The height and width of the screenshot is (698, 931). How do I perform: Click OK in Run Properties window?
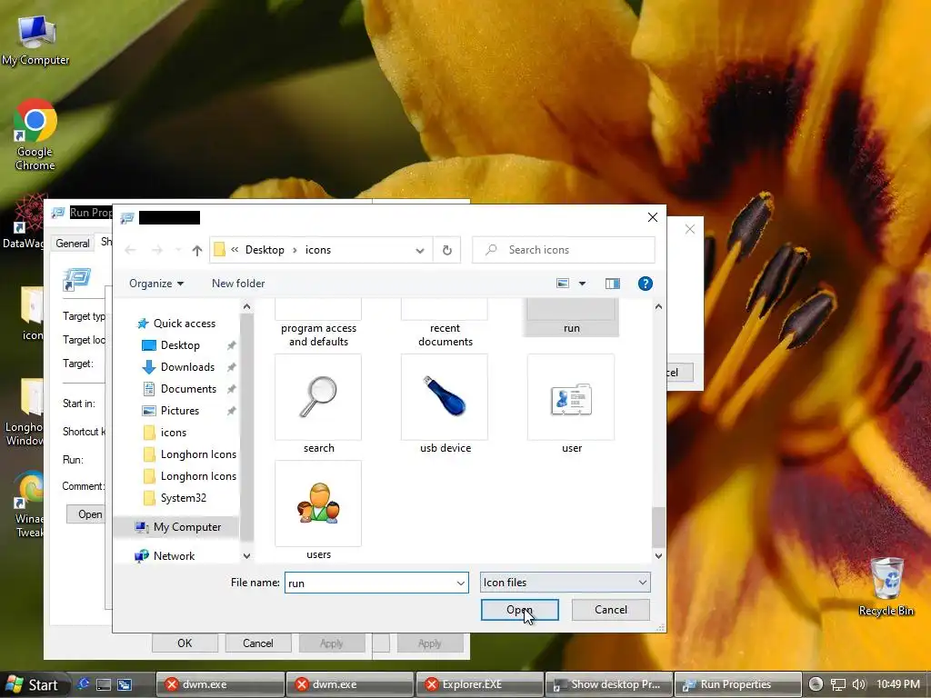point(185,643)
